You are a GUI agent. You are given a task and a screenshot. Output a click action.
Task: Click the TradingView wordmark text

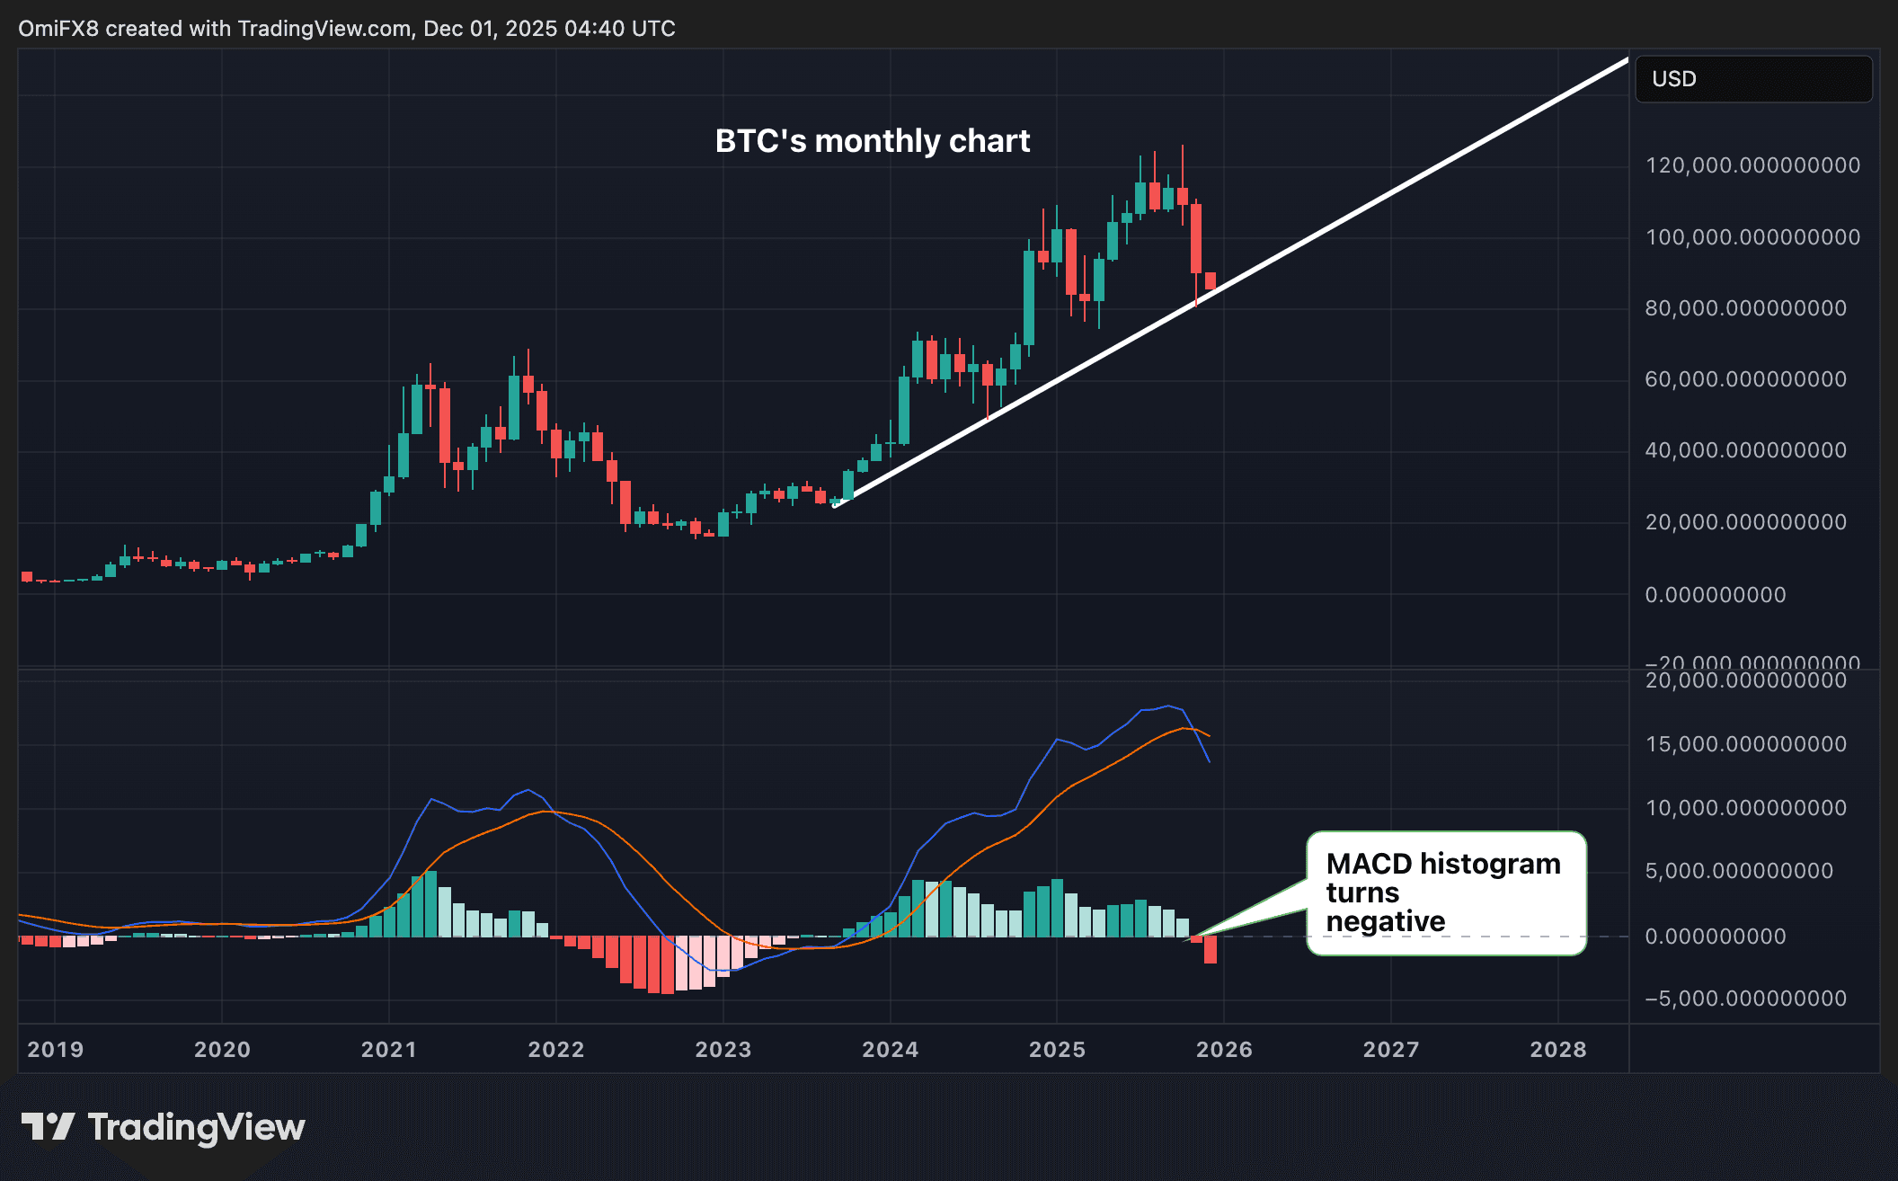[x=196, y=1127]
